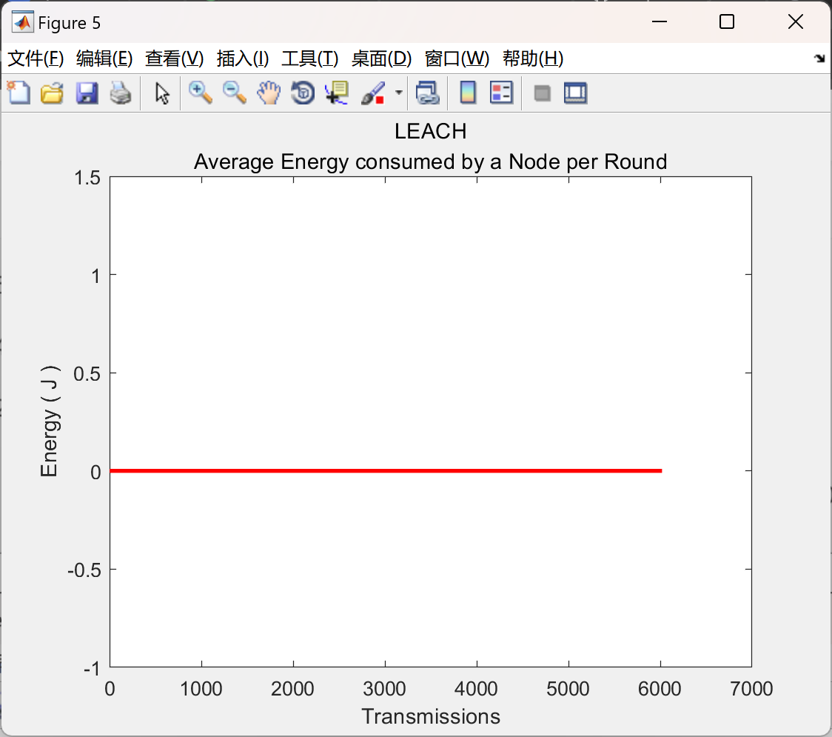
Task: Print the figure using printer icon
Action: pos(121,93)
